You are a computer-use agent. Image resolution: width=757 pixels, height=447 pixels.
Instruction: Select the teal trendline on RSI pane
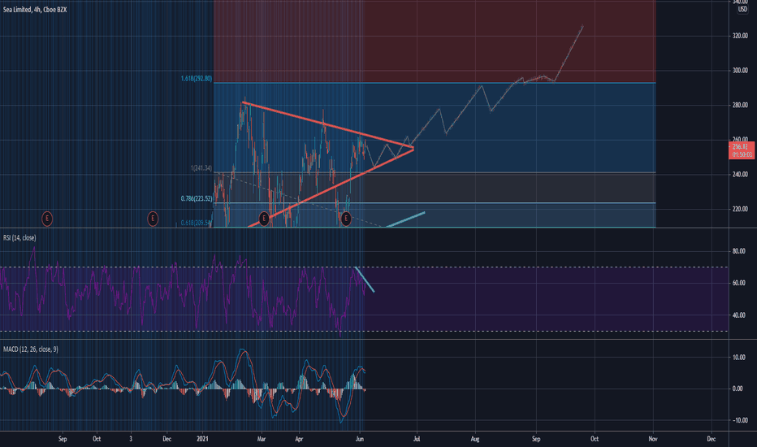tap(365, 280)
